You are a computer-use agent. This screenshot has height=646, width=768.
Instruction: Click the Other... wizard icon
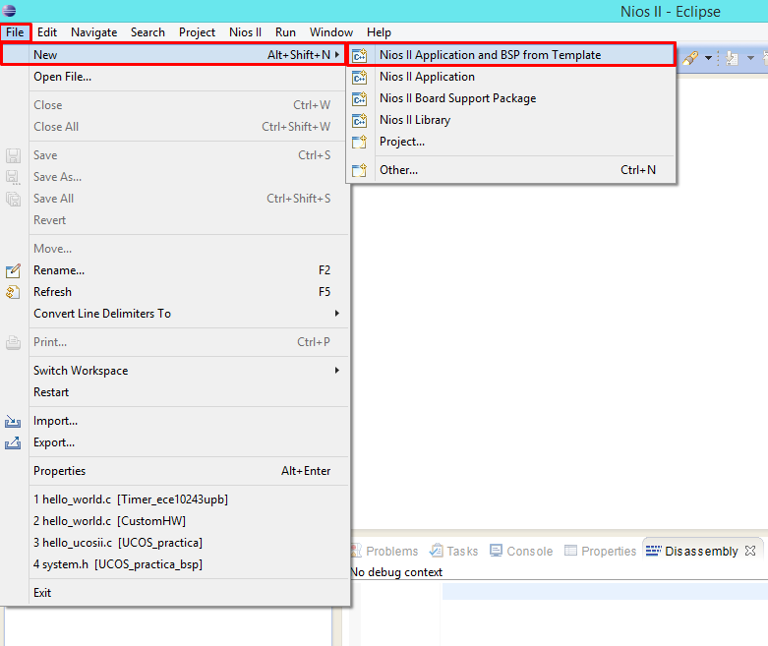pos(360,170)
